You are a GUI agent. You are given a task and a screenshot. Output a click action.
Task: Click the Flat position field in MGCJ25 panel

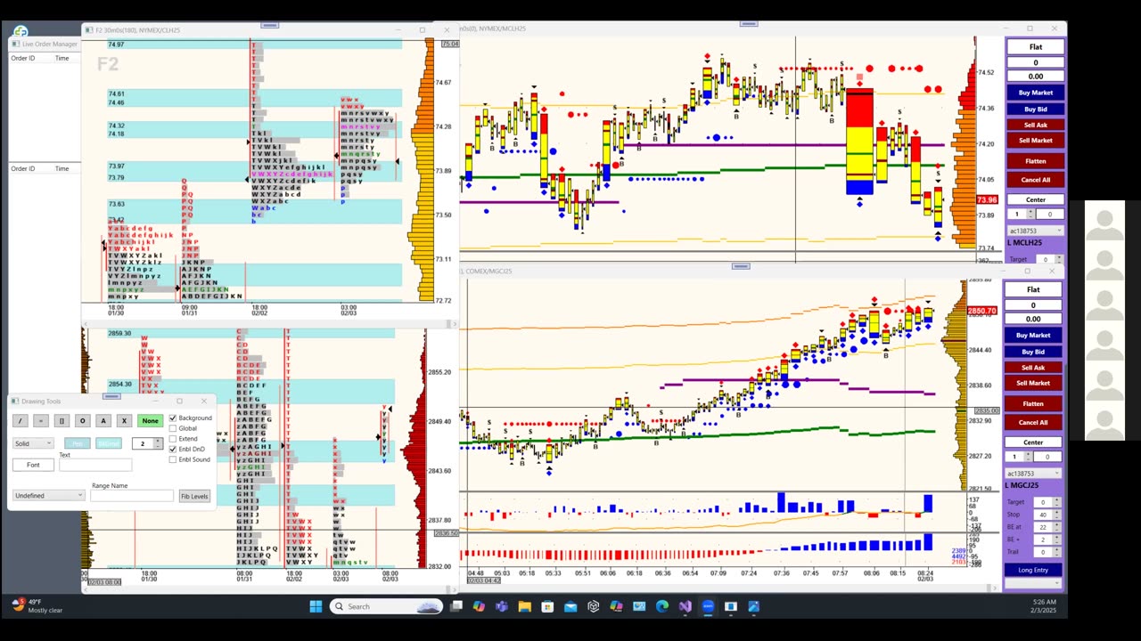pyautogui.click(x=1033, y=289)
